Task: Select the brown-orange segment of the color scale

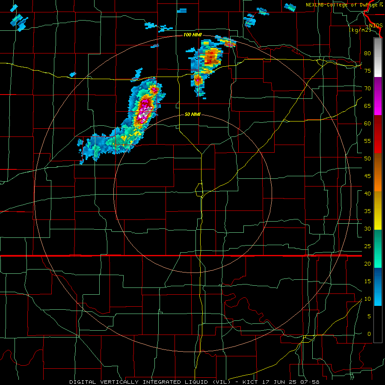Action: [x=378, y=172]
